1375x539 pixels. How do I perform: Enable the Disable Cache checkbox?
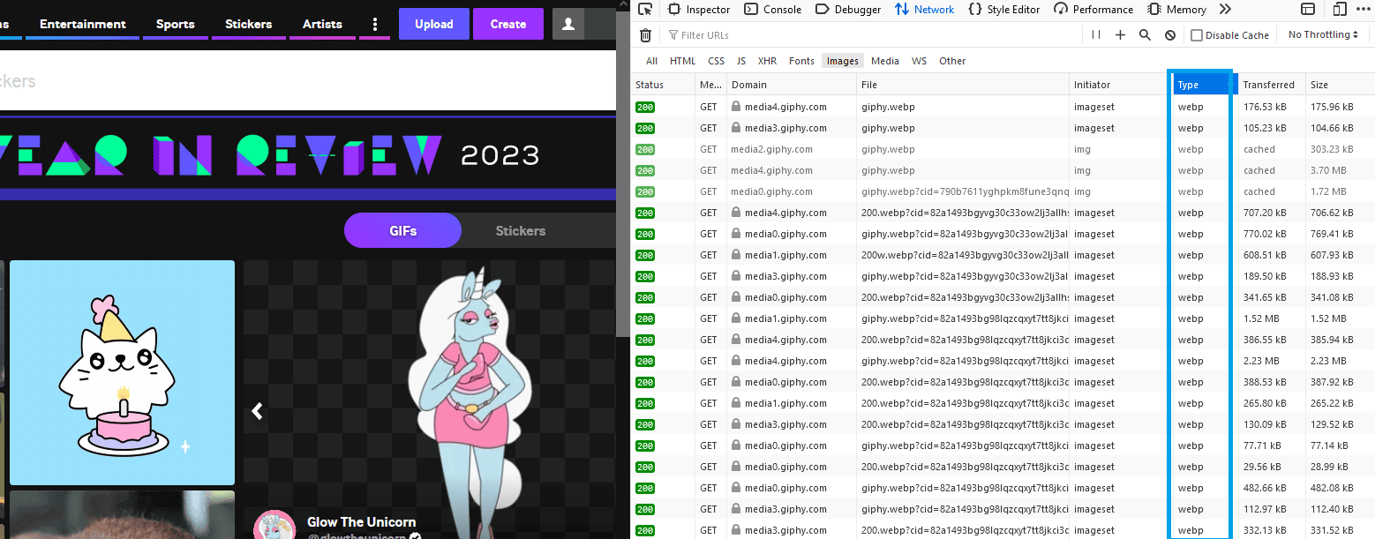pyautogui.click(x=1198, y=34)
